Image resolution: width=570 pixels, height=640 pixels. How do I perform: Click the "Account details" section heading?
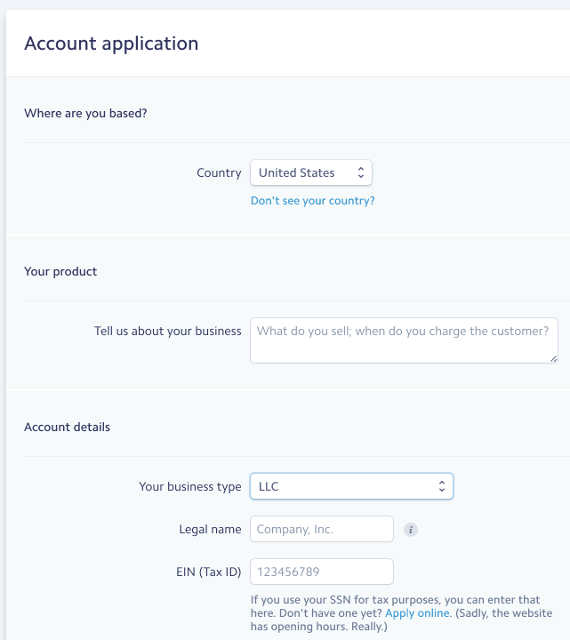pos(68,427)
